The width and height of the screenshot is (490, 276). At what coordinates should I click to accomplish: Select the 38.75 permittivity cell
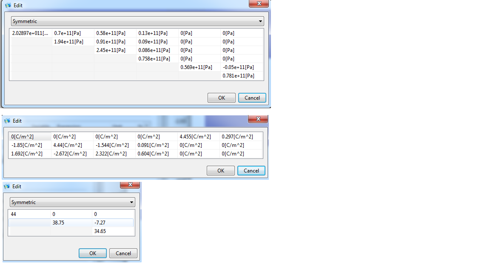(71, 223)
